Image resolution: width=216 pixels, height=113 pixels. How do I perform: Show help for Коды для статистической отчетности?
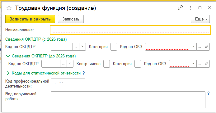84,73
